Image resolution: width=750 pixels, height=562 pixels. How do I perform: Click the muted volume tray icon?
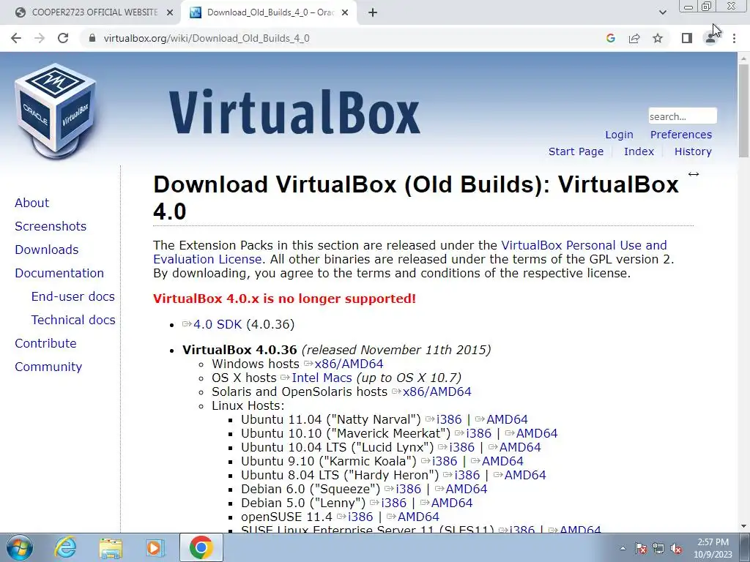(676, 549)
